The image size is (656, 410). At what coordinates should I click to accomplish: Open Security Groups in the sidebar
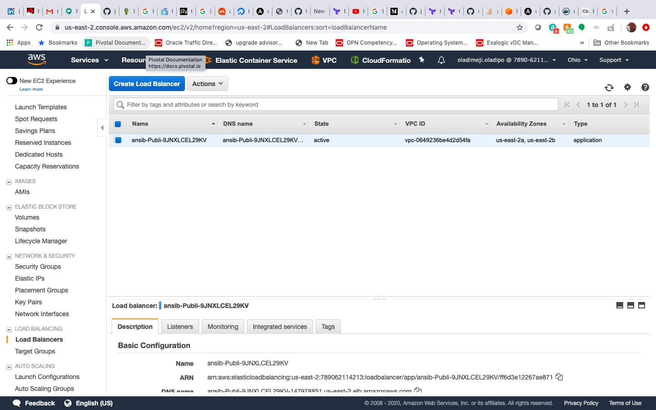click(x=38, y=266)
